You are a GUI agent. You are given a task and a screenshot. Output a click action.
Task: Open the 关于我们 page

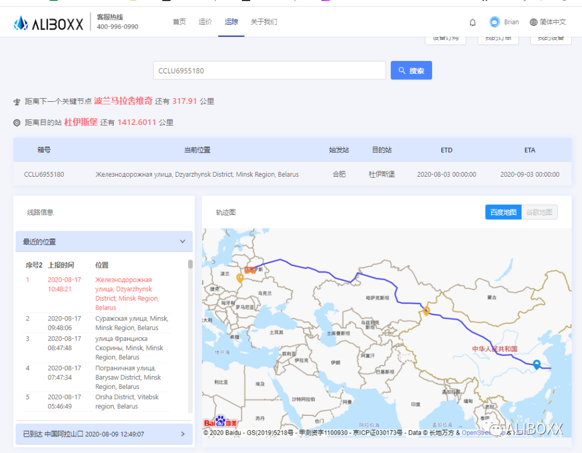[264, 22]
